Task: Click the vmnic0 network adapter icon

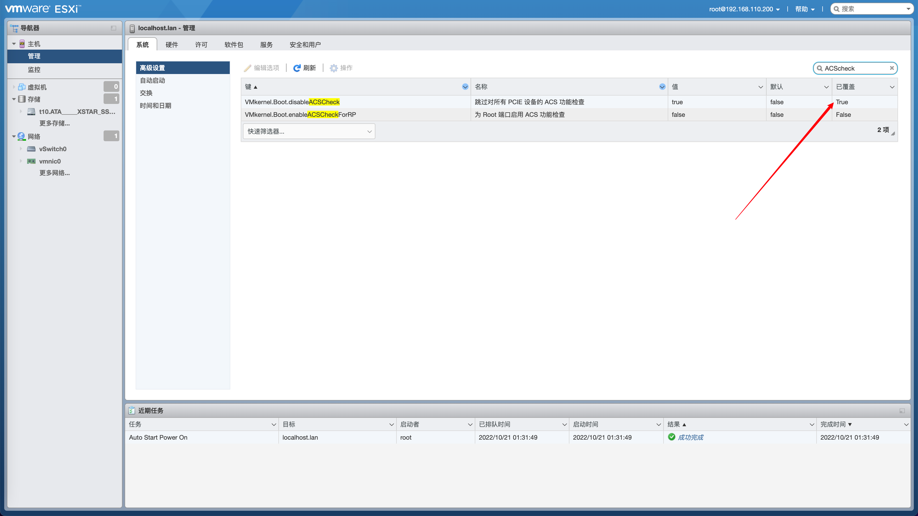Action: (31, 161)
